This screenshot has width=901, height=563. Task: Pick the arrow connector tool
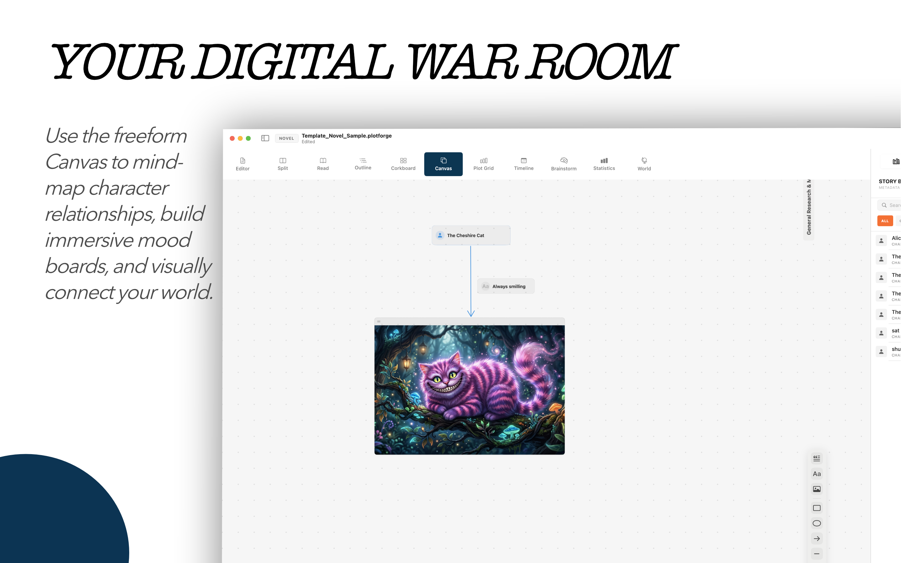[x=817, y=538]
